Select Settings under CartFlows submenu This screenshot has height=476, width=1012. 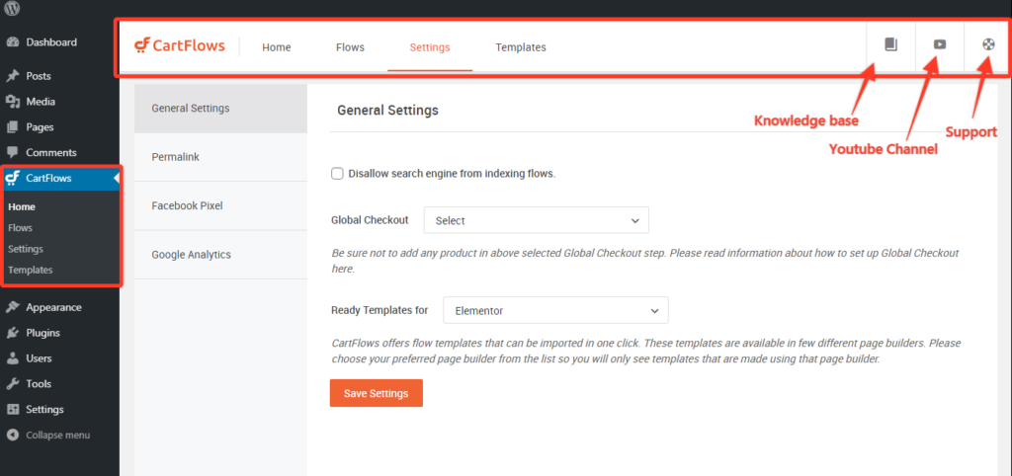(26, 248)
